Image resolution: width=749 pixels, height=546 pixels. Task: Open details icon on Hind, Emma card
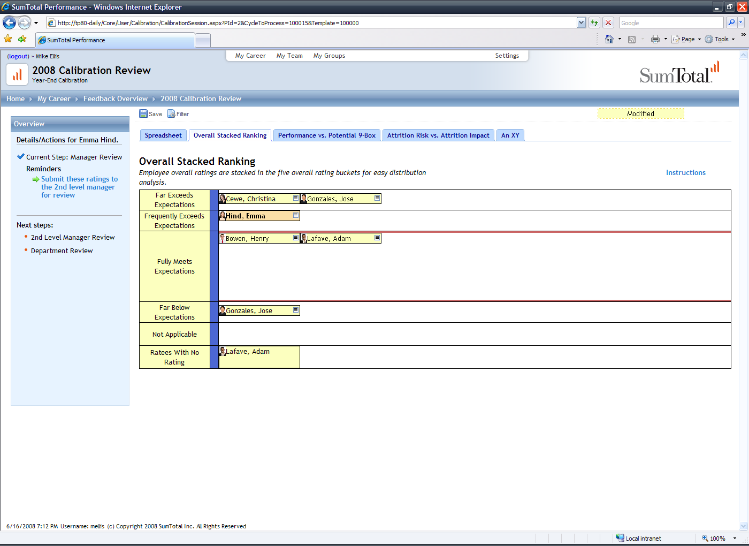tap(296, 215)
